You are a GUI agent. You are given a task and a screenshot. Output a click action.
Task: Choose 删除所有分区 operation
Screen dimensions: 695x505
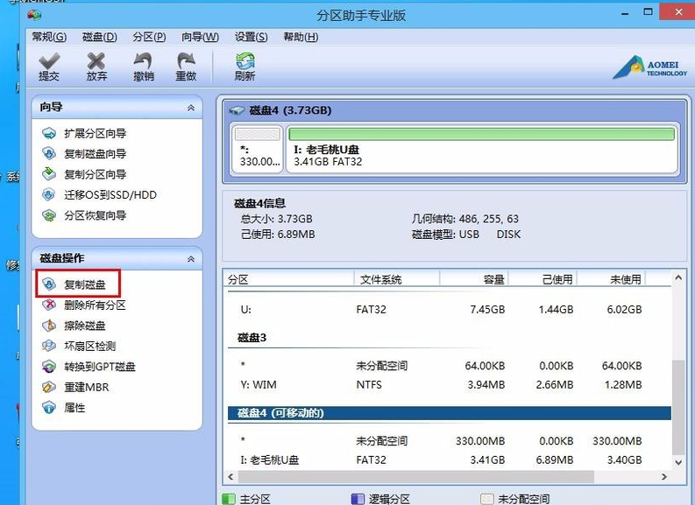click(x=84, y=305)
